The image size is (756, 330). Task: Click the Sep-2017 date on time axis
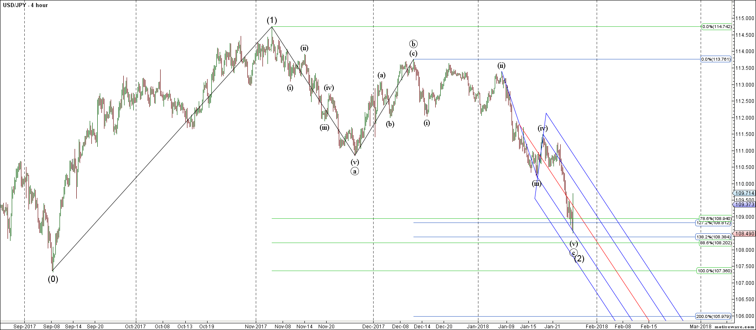pyautogui.click(x=24, y=326)
